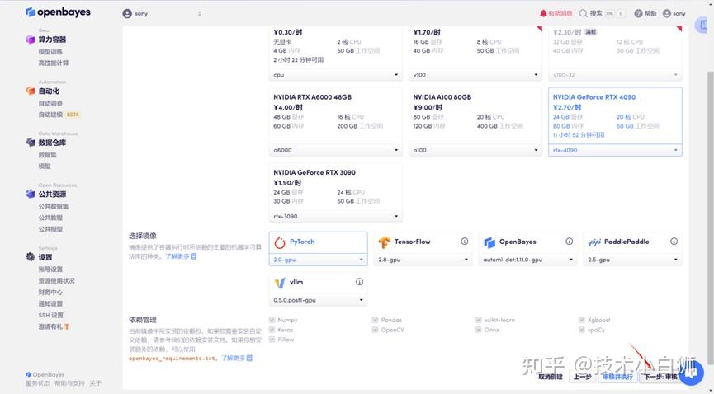The width and height of the screenshot is (714, 394).
Task: Click the 帮助 question mark icon
Action: (x=638, y=14)
